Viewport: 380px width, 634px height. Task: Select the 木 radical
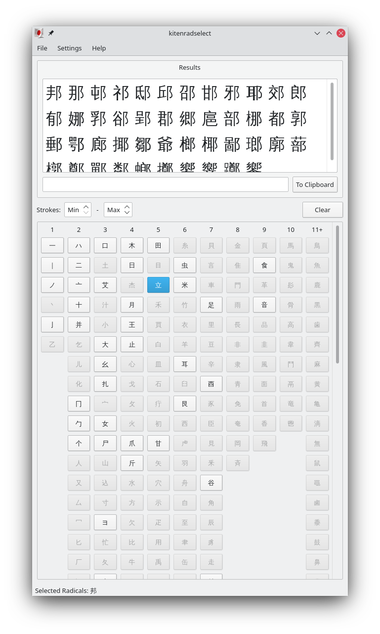pyautogui.click(x=132, y=245)
